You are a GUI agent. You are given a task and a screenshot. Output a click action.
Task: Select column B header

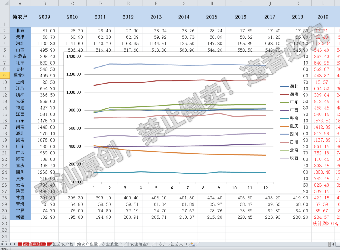point(45,3)
